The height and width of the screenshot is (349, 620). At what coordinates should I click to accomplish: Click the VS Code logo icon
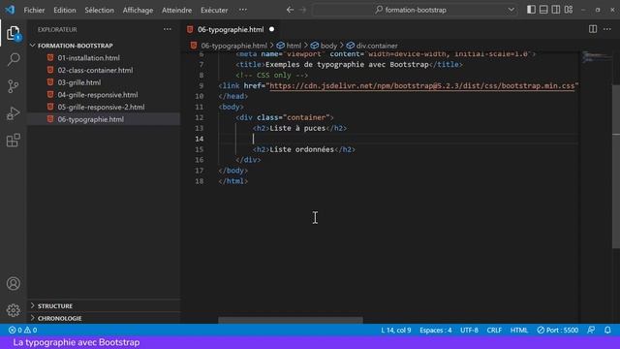point(10,10)
